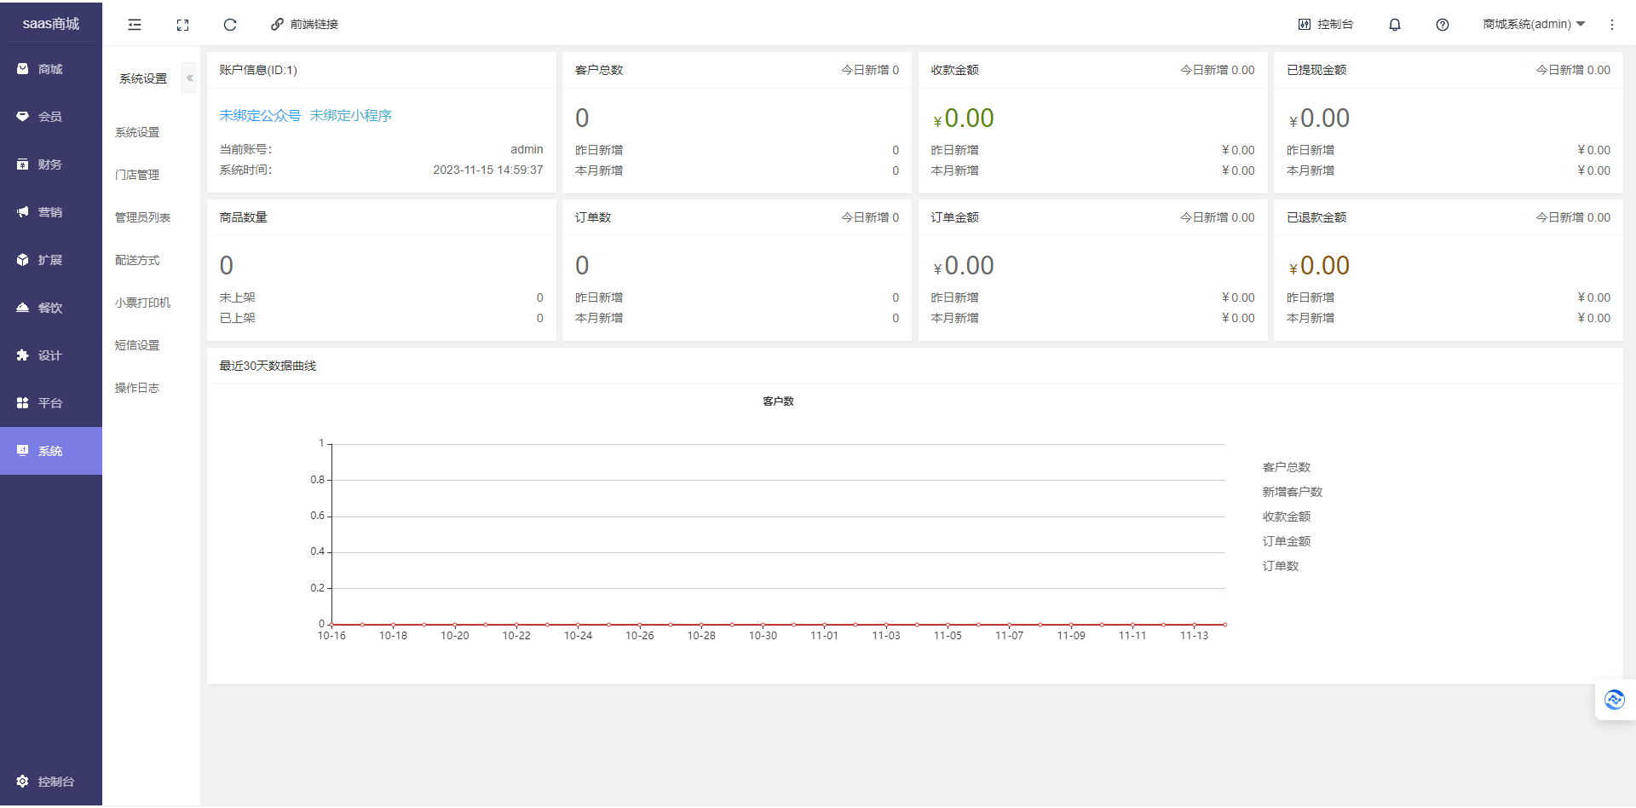Open the 扩展 sidebar section
The height and width of the screenshot is (808, 1636).
(50, 260)
